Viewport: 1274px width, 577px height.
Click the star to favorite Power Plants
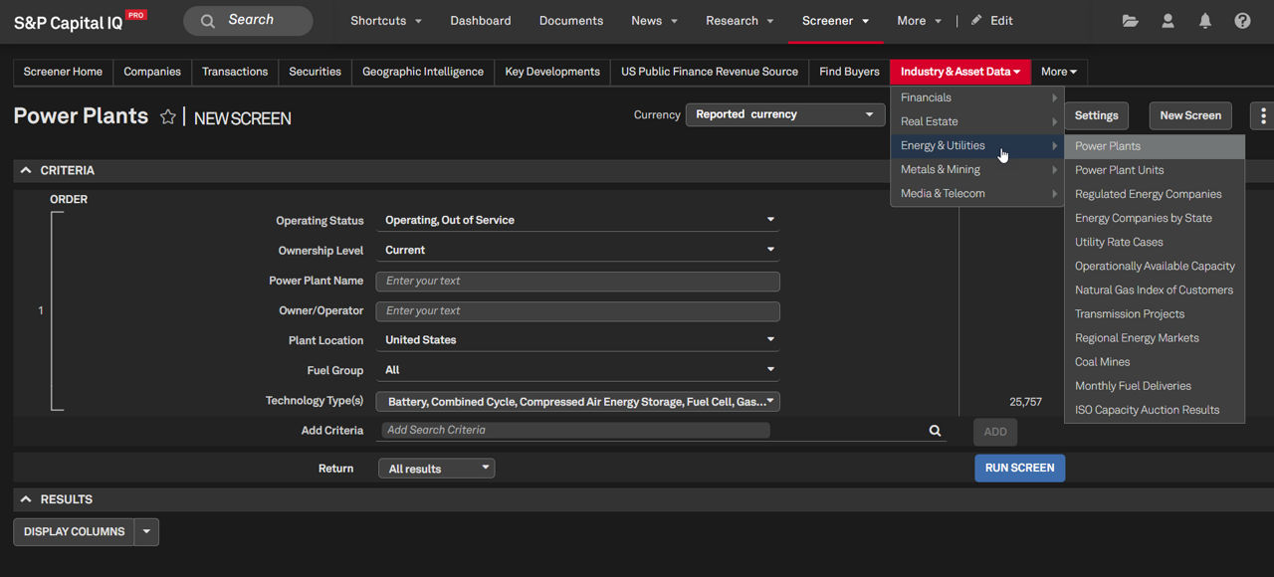168,116
